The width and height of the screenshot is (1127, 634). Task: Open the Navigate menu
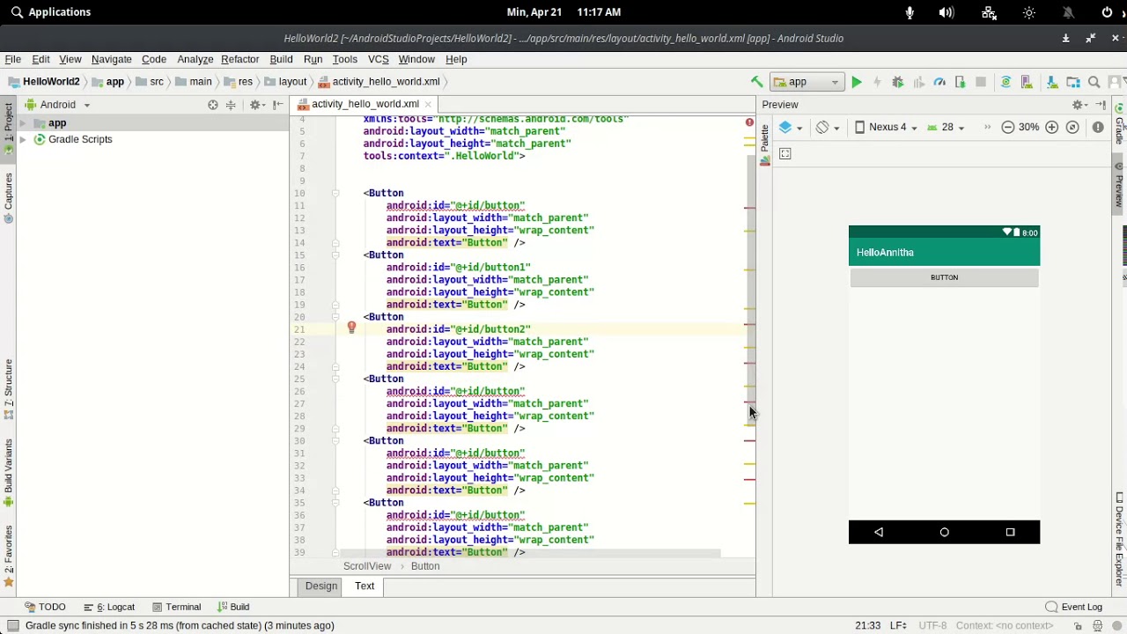point(111,59)
